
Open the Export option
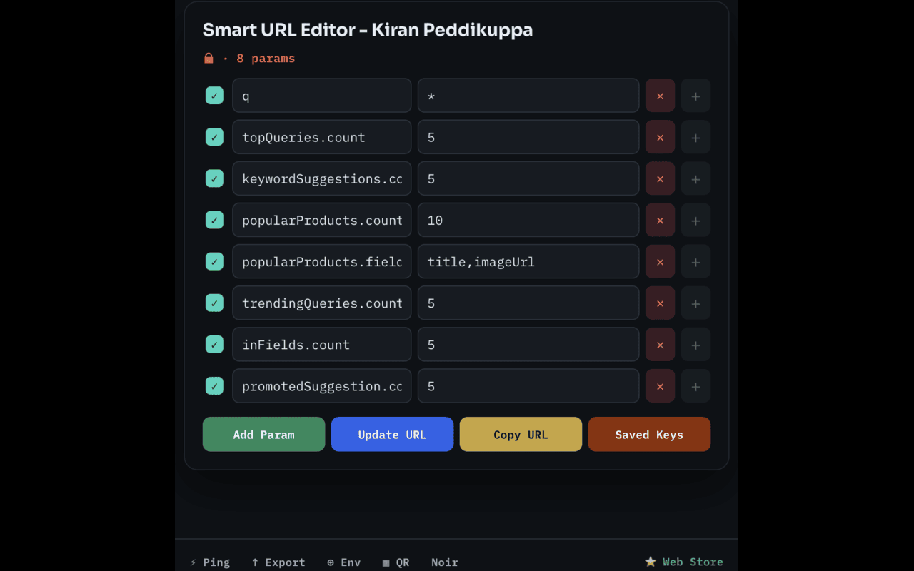pyautogui.click(x=278, y=562)
